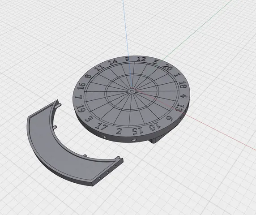Screen dimensions: 256x215
Task: Click a hole on the arc segment's end face
Action: click(107, 172)
